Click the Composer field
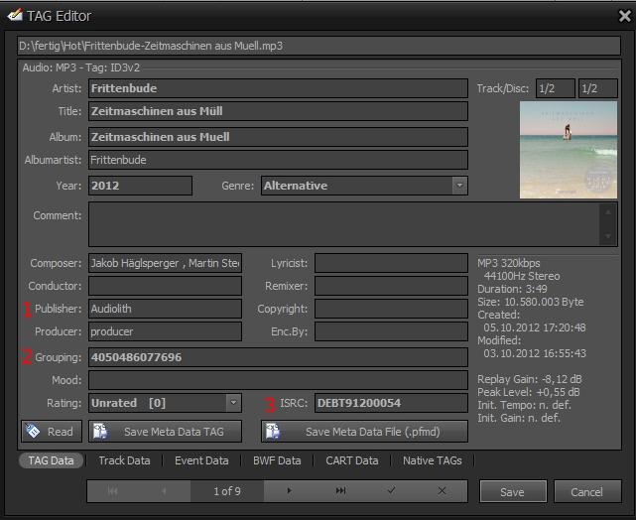The image size is (636, 520). pyautogui.click(x=165, y=263)
